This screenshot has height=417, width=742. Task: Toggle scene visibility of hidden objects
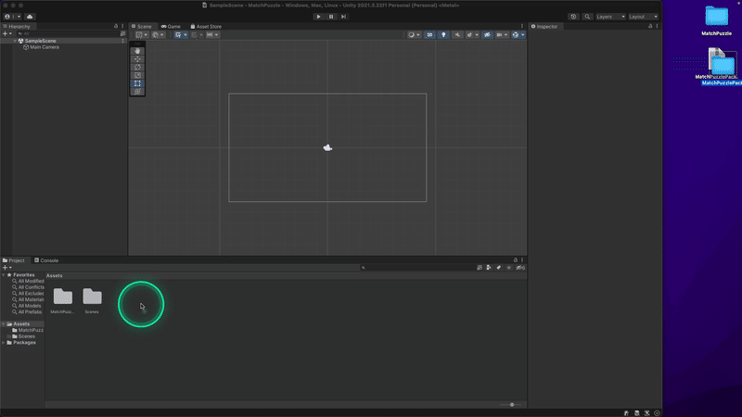487,34
